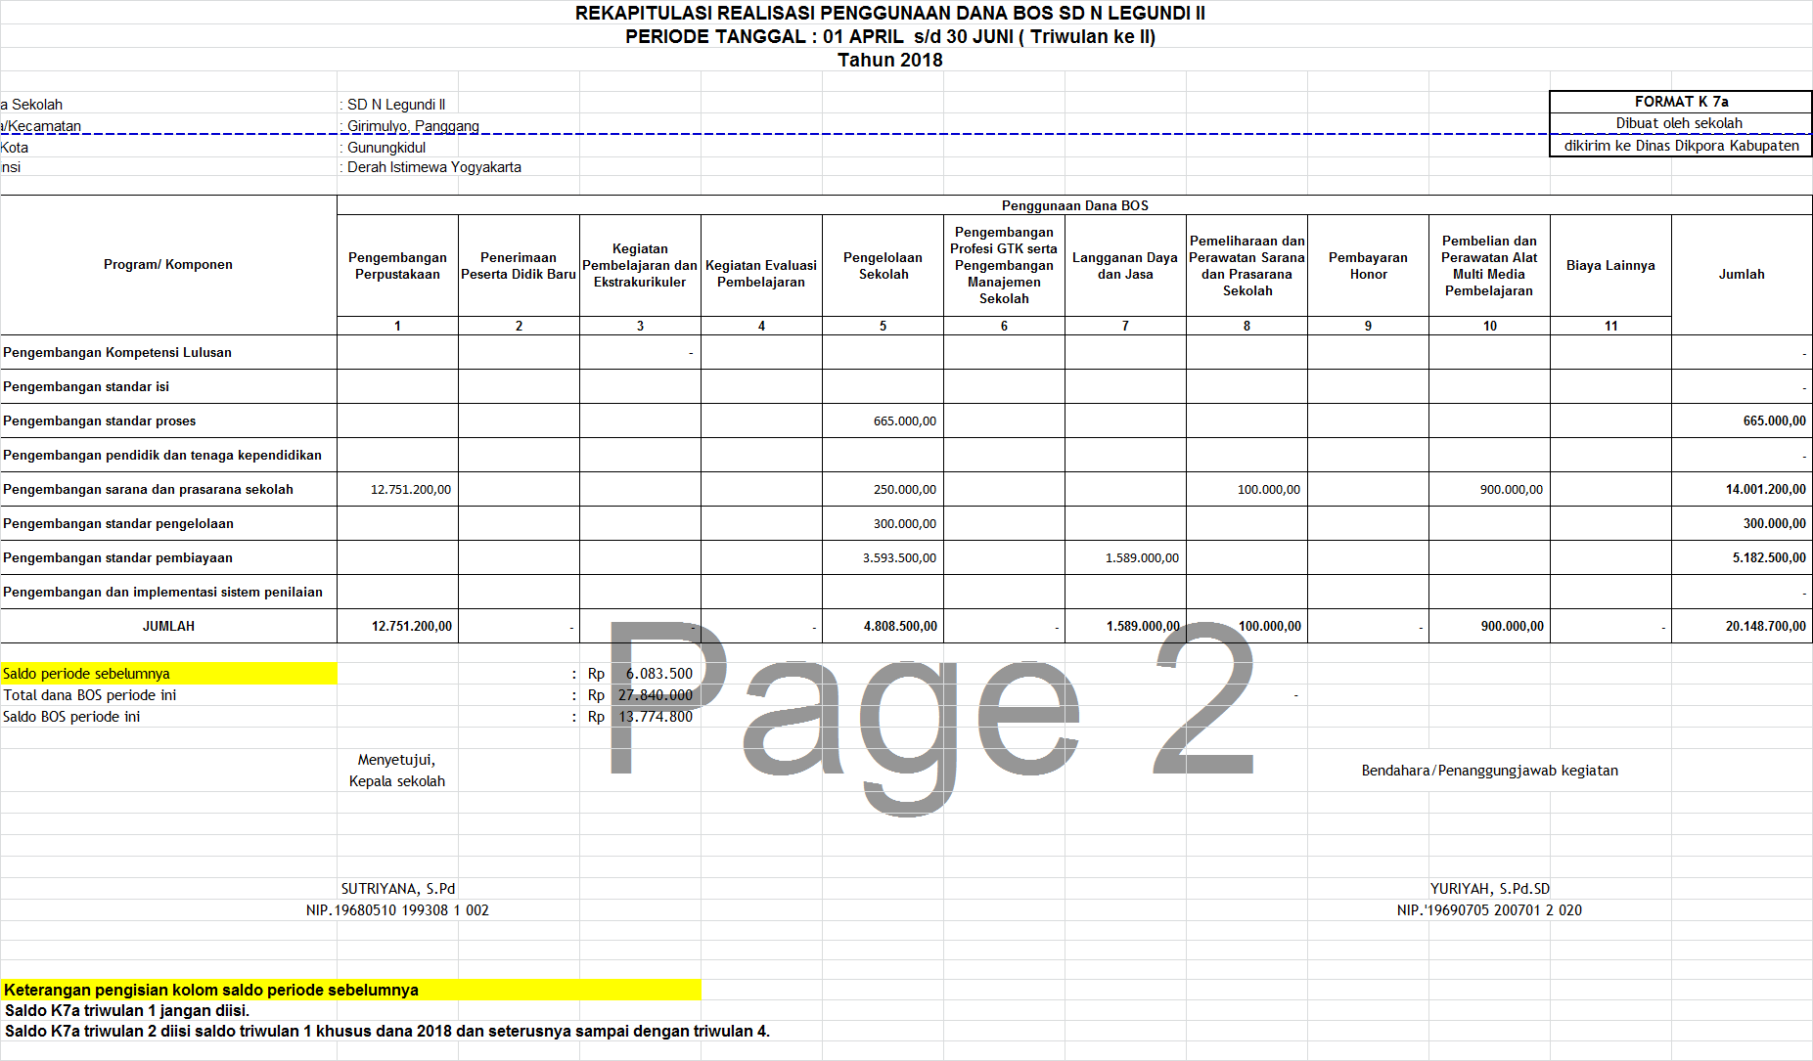The height and width of the screenshot is (1061, 1813).
Task: Select the 'Dibuat oleh sekolah' cell
Action: 1681,123
